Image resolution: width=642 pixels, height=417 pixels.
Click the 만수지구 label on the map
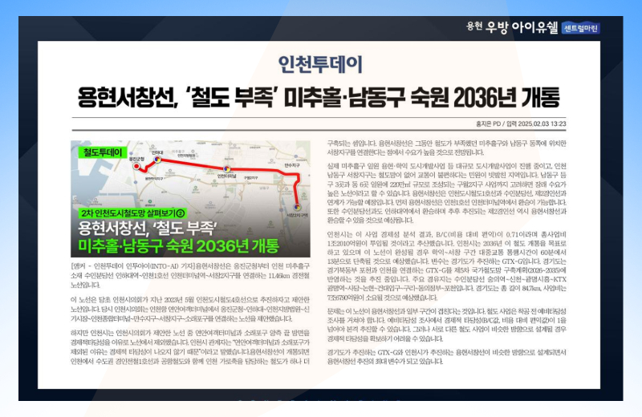(x=292, y=165)
